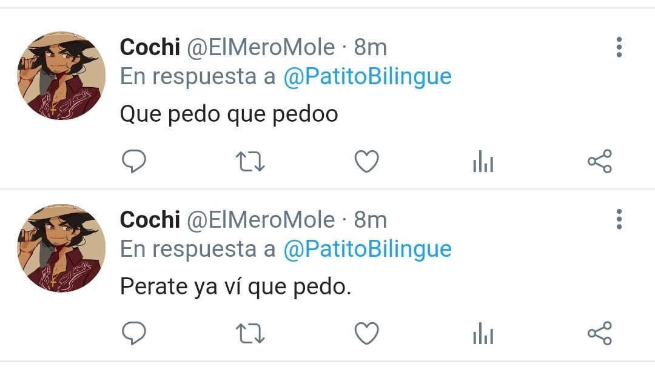This screenshot has height=367, width=655.
Task: Open more options on the second tweet
Action: pos(619,219)
